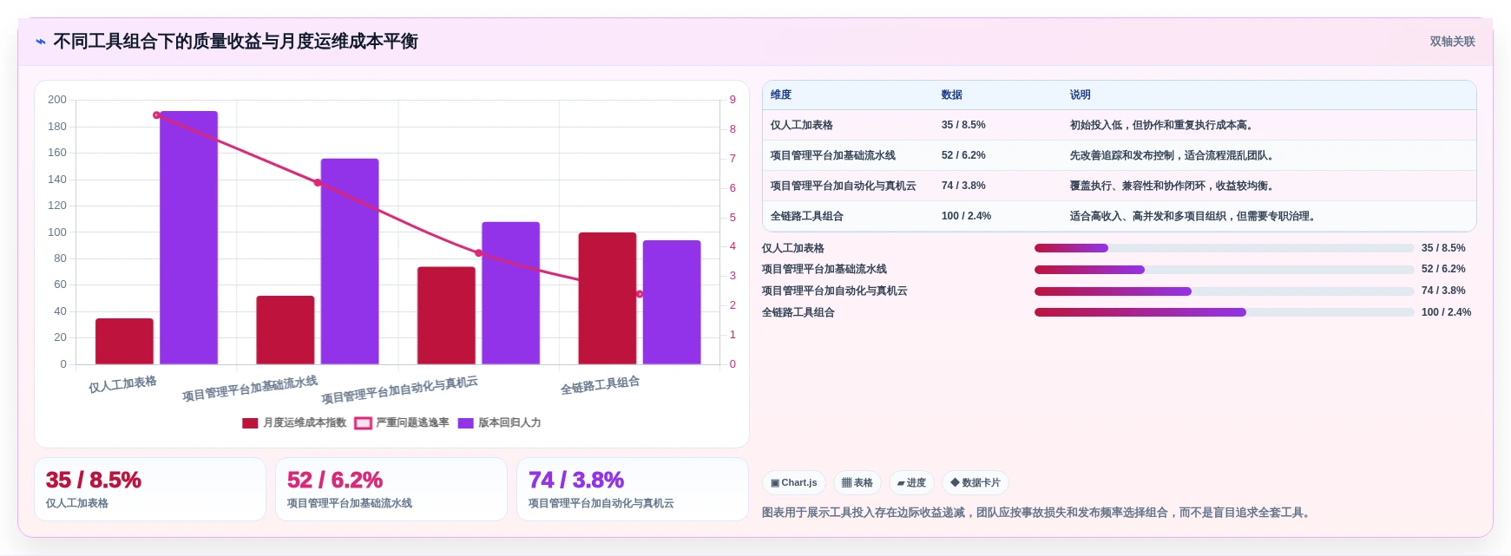Click the lightning icon beside the title

pyautogui.click(x=41, y=42)
